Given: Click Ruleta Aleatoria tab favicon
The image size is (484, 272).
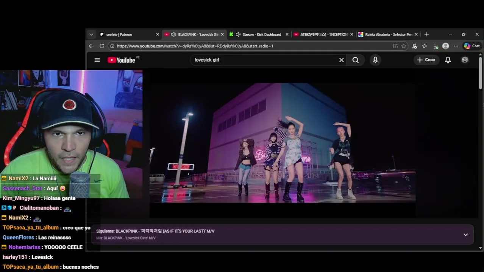Looking at the screenshot, I should [361, 34].
